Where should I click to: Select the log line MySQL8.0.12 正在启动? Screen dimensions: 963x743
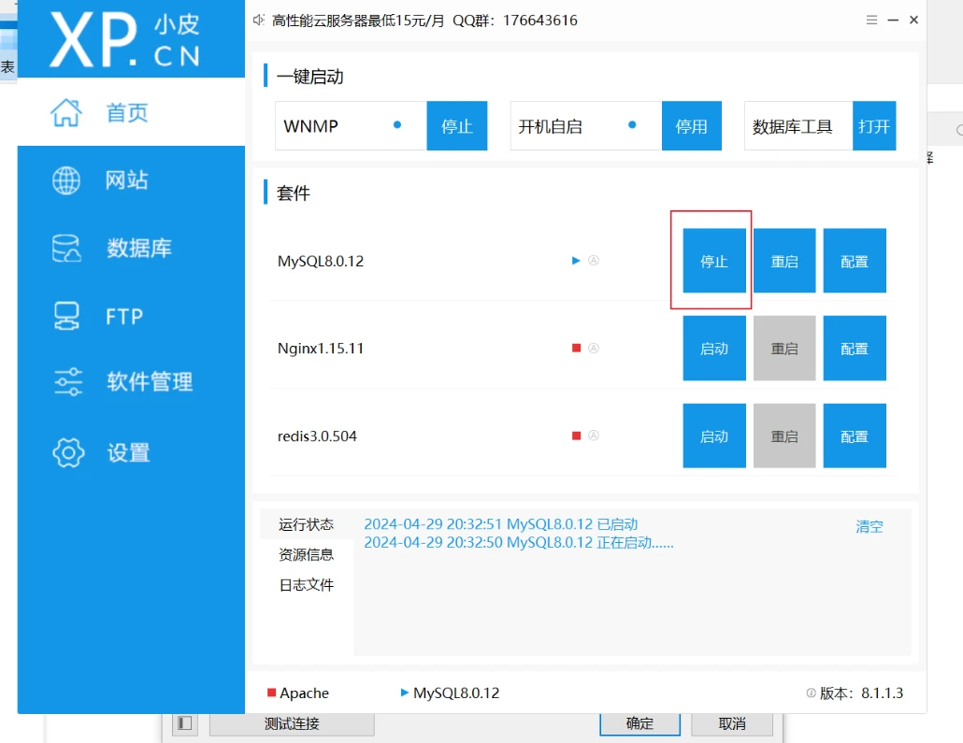coord(519,542)
